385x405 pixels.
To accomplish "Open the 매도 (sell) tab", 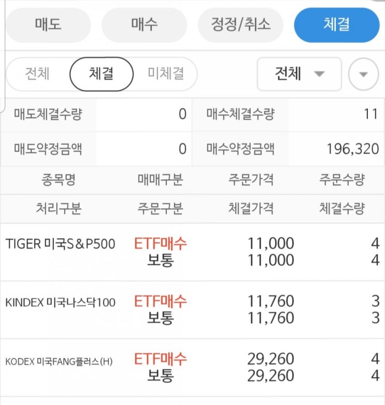I will (x=48, y=25).
